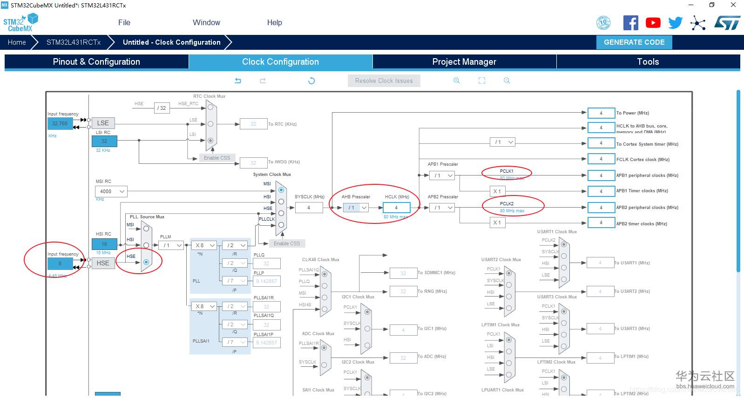Click the ST company logo
Screen dimensions: 744x398
click(x=727, y=23)
